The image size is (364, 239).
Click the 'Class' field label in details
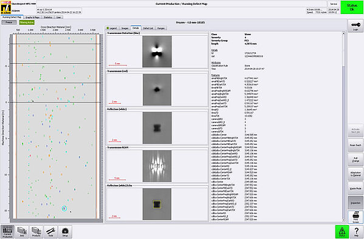tap(214, 35)
